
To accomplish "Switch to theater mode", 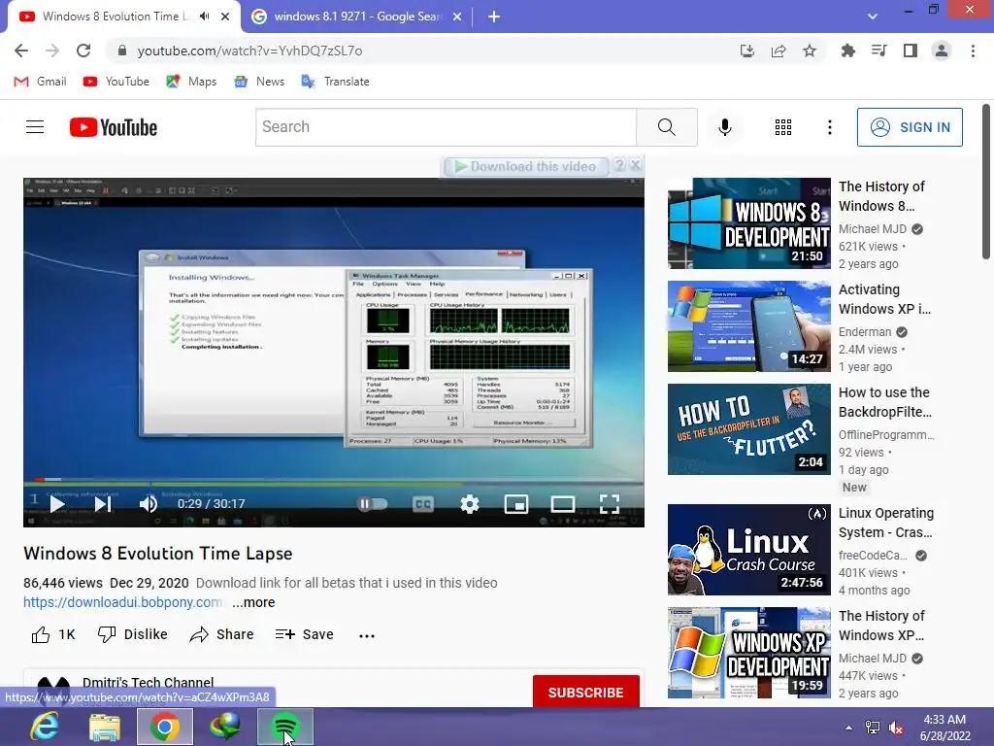I will tap(562, 504).
